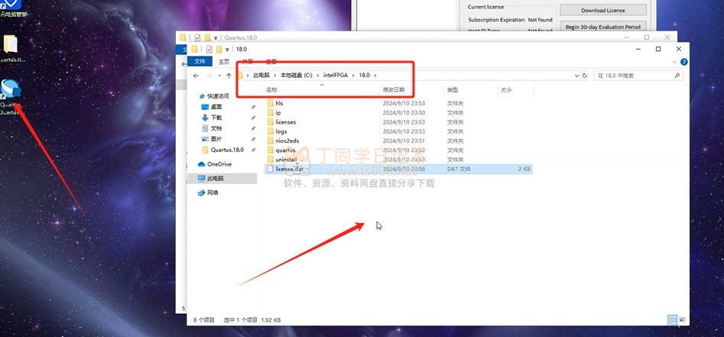The height and width of the screenshot is (337, 724).
Task: Expand the ribbon chevron near help
Action: 674,62
